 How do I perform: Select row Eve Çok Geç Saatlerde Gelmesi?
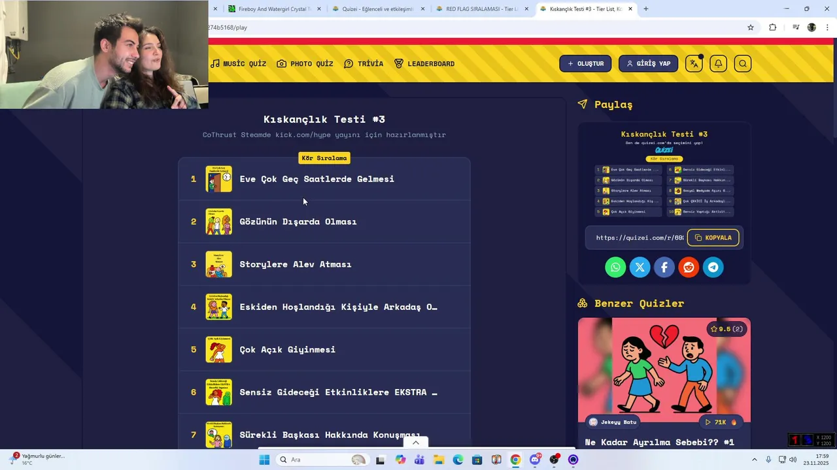coord(324,179)
